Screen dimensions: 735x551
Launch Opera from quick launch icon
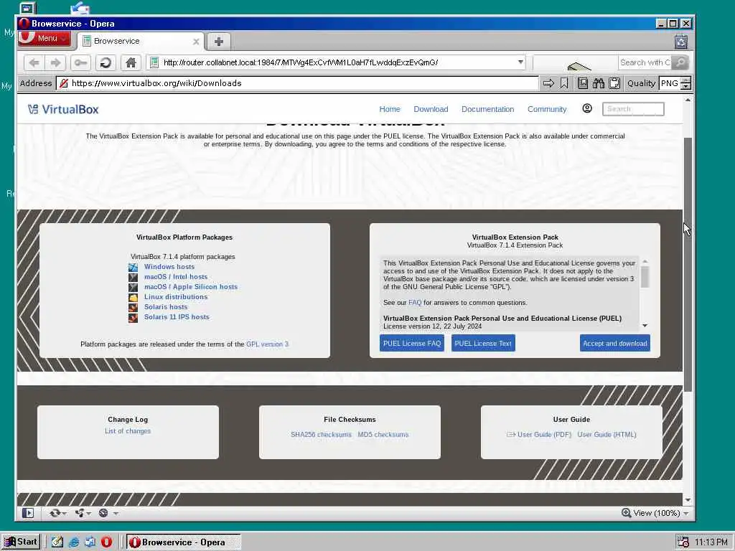click(x=106, y=542)
